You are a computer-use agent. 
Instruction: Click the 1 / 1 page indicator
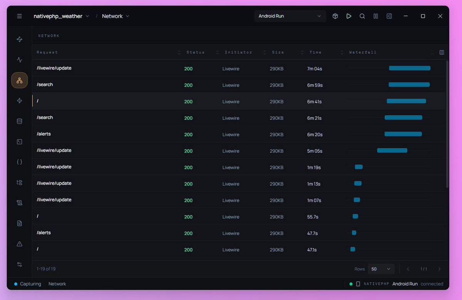(x=423, y=269)
